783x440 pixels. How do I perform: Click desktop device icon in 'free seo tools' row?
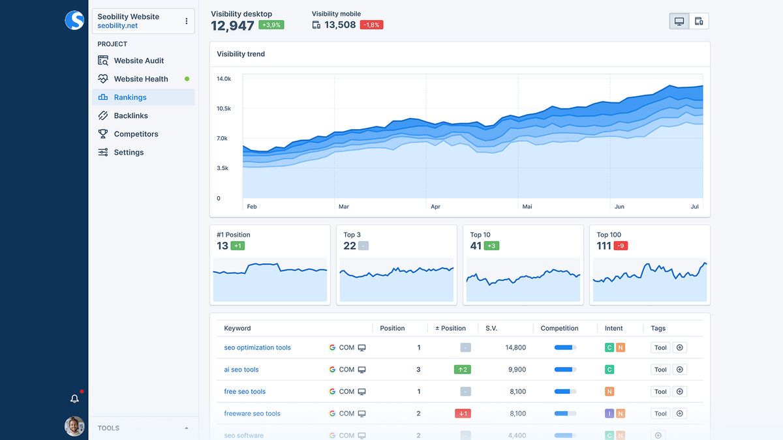click(362, 392)
